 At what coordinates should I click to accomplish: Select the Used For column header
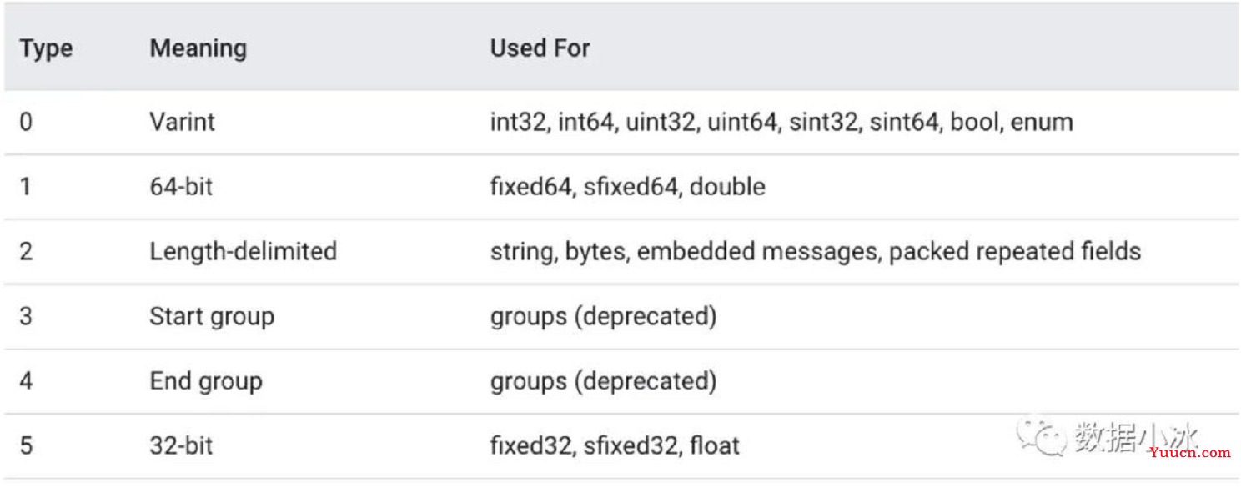click(540, 48)
